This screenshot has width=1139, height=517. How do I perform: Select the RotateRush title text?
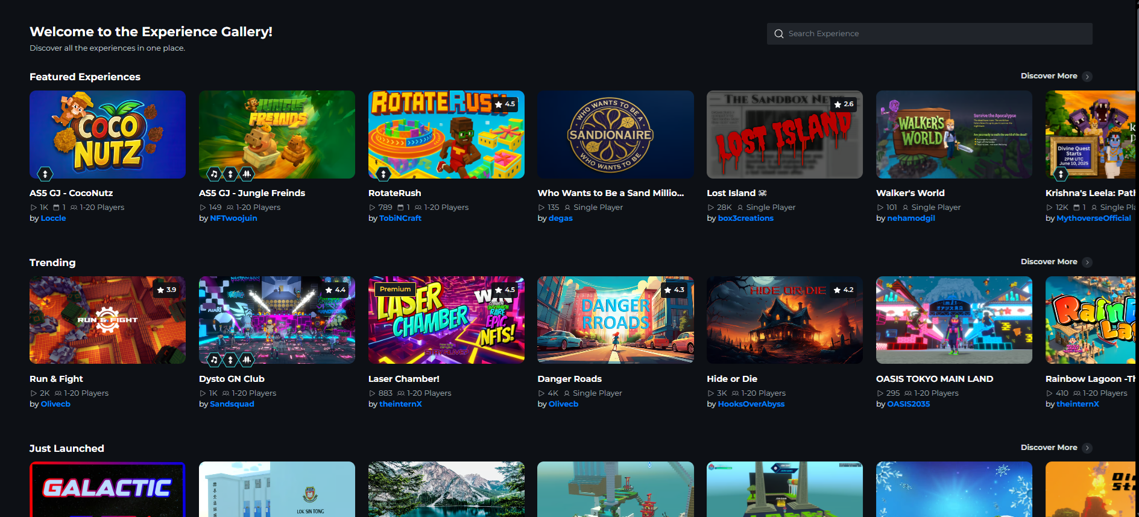[x=395, y=193]
